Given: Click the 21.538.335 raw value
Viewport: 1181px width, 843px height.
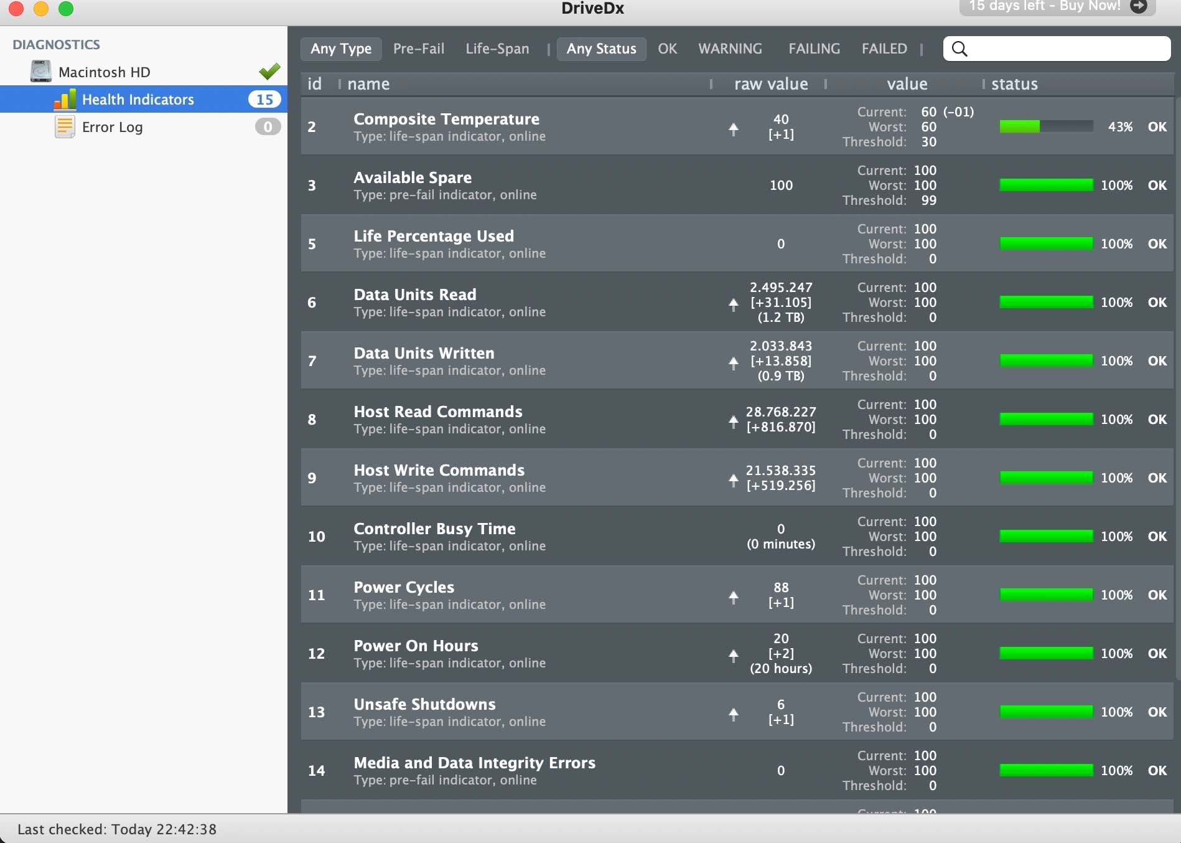Looking at the screenshot, I should click(x=781, y=471).
